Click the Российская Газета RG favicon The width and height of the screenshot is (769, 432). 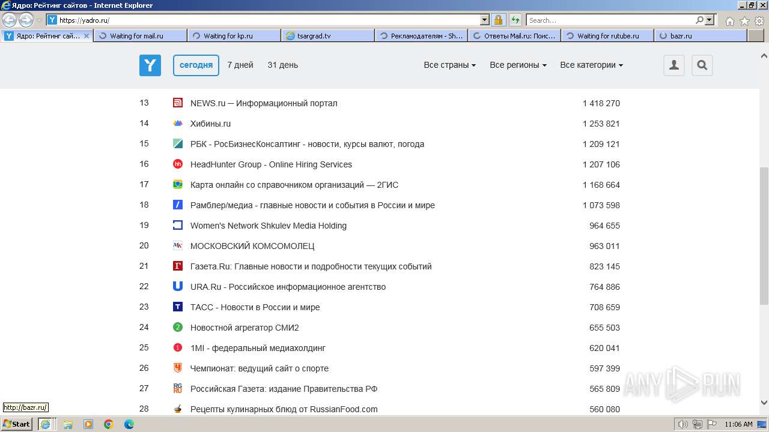tap(178, 389)
